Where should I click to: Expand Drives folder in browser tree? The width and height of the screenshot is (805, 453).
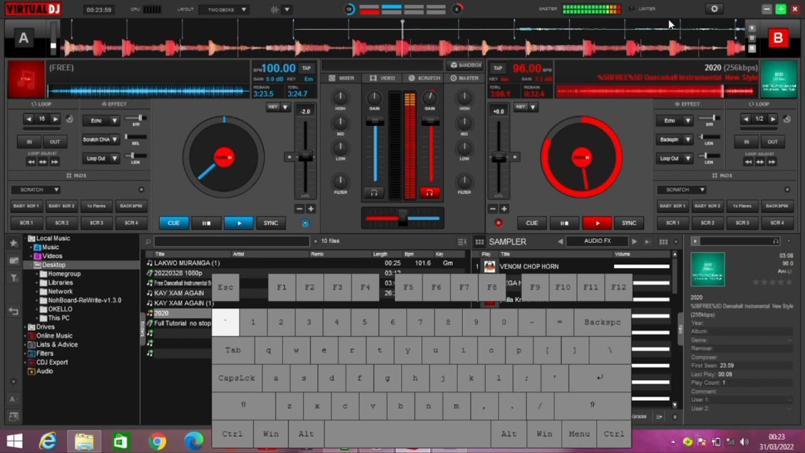tap(25, 327)
